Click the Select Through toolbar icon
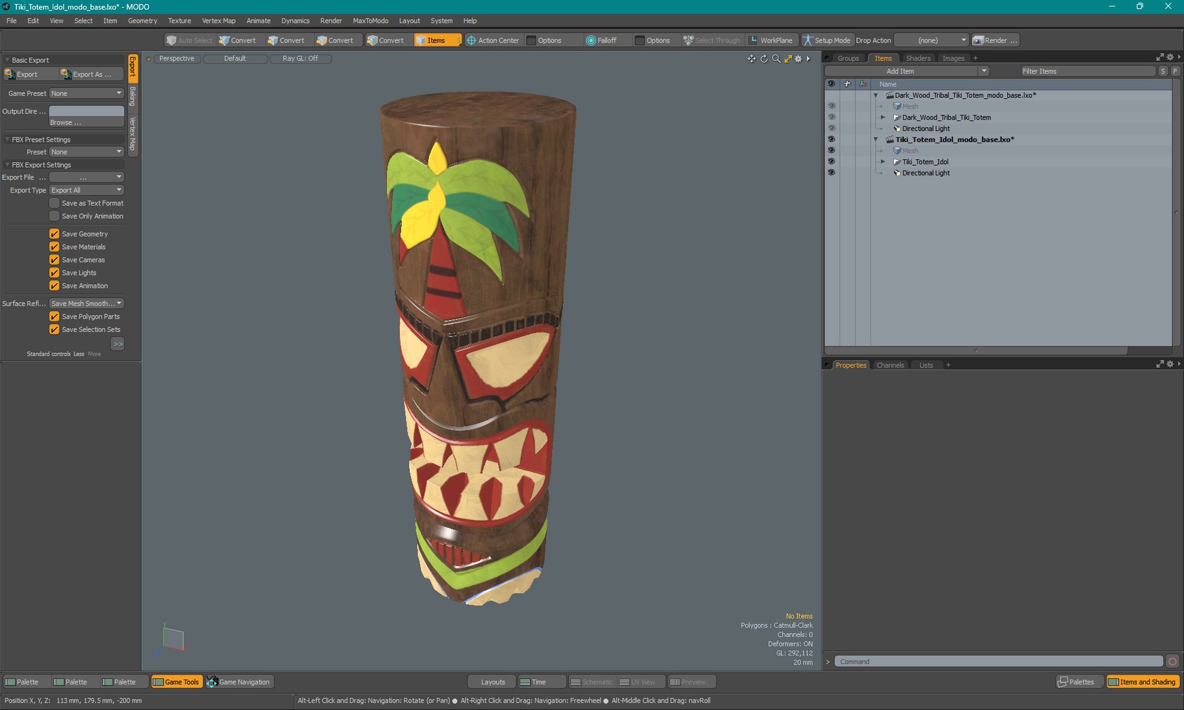This screenshot has width=1184, height=710. (x=688, y=40)
